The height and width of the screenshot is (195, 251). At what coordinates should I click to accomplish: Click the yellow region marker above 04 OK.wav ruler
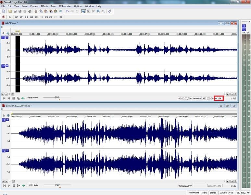coord(18,31)
